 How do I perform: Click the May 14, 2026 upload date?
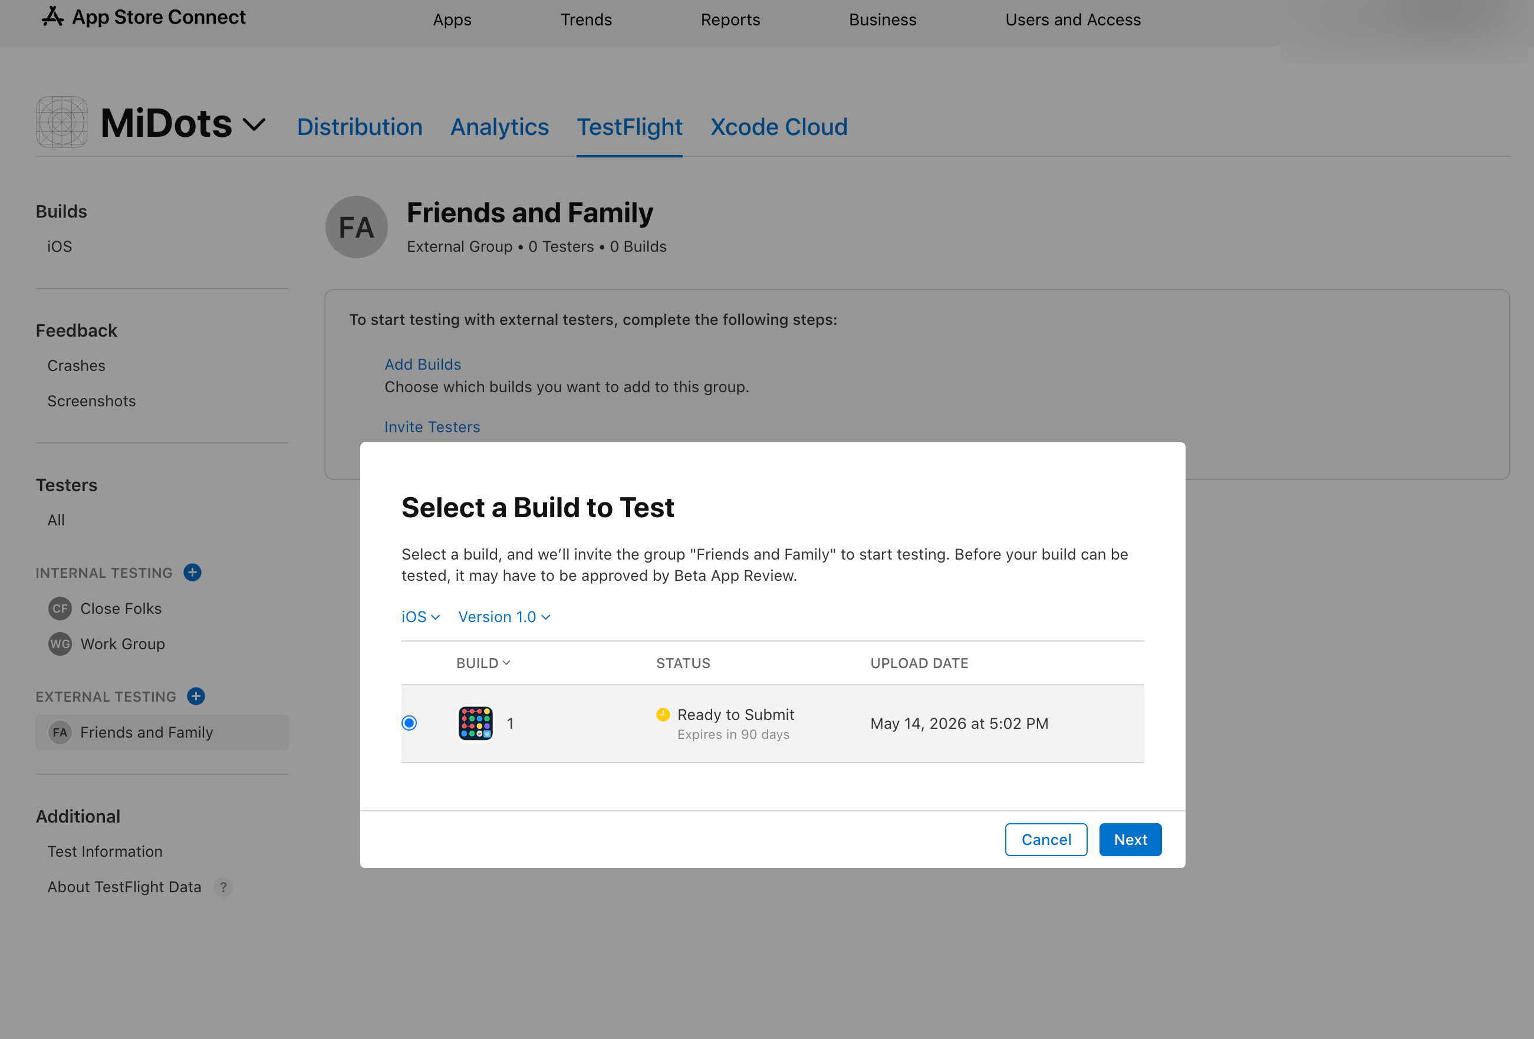click(x=959, y=724)
